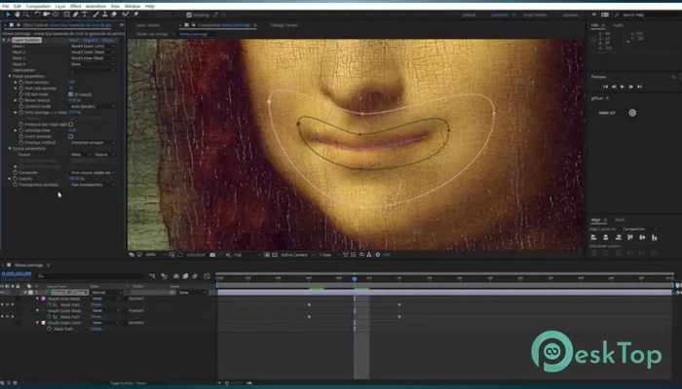Click the gear icon next to Make GIF
682x389 pixels.
(632, 113)
